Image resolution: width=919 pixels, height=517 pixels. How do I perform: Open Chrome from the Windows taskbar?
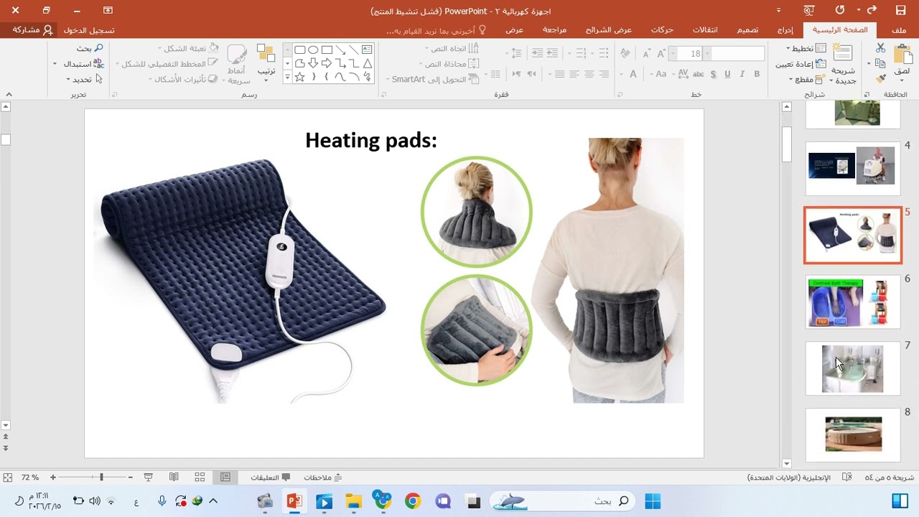(412, 500)
